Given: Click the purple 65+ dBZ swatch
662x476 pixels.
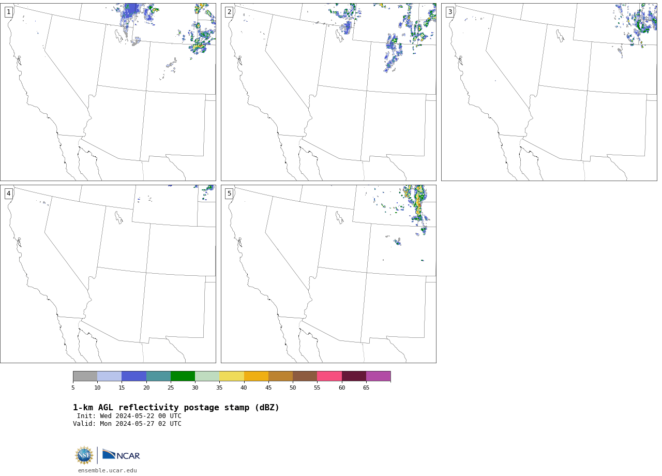Looking at the screenshot, I should click(378, 376).
